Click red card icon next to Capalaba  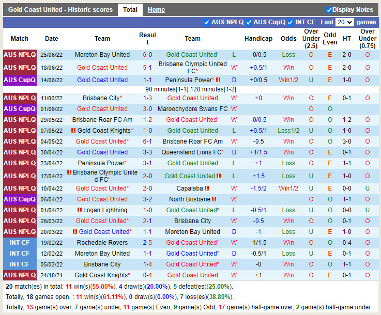coord(207,188)
